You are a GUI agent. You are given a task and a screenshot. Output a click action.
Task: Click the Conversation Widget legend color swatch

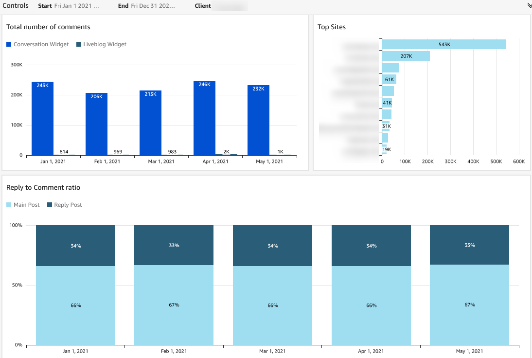coord(9,44)
